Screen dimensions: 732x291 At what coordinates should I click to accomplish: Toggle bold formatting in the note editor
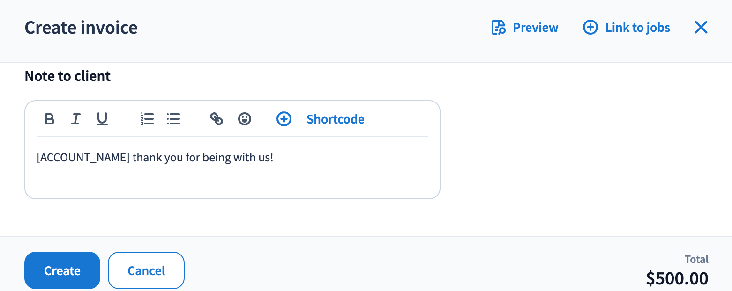[x=49, y=119]
